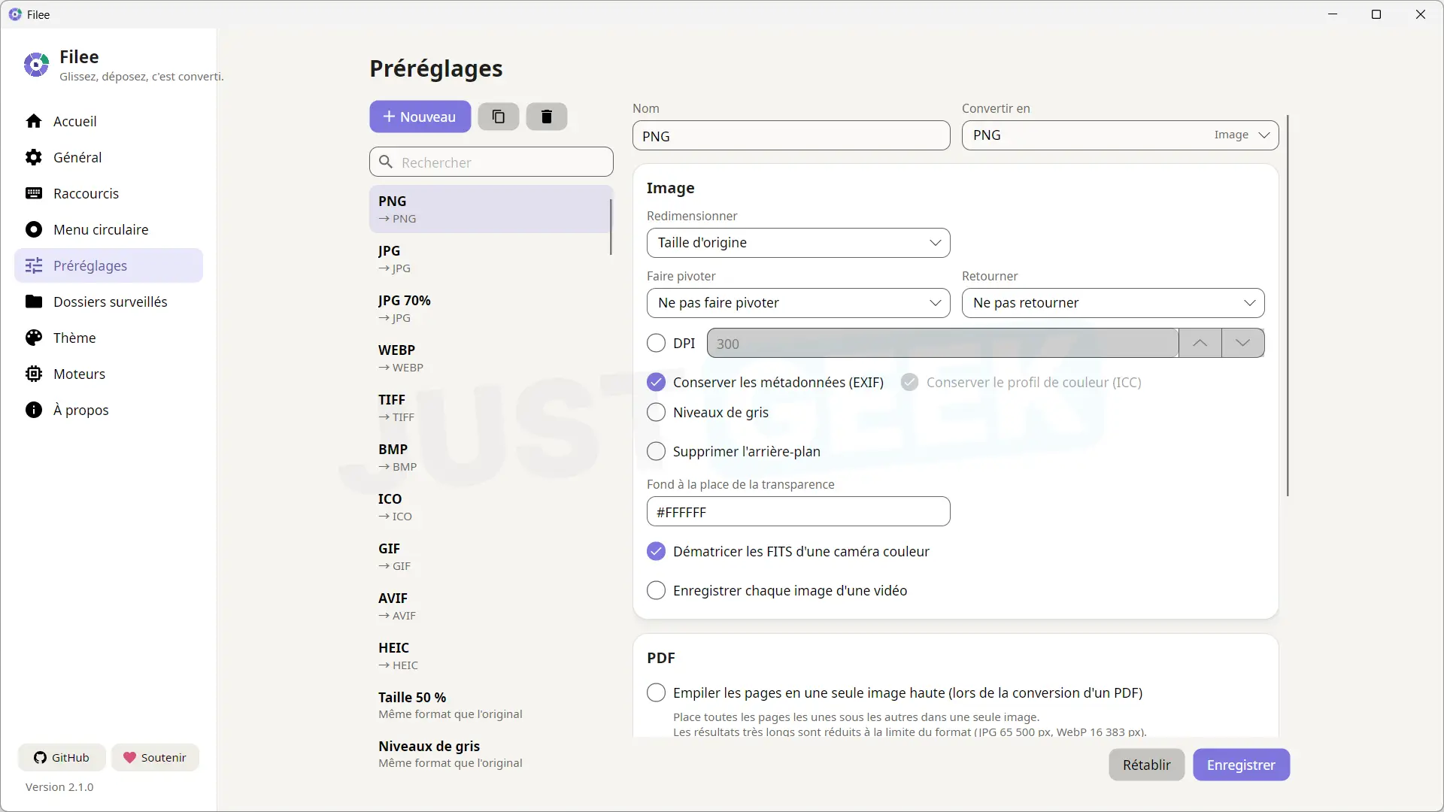
Task: Uncheck Dématricer les FITS d'une caméra couleur
Action: [656, 551]
